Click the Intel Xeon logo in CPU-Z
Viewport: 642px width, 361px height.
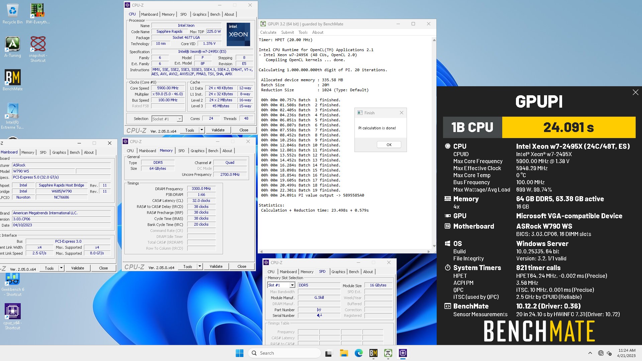tap(238, 34)
